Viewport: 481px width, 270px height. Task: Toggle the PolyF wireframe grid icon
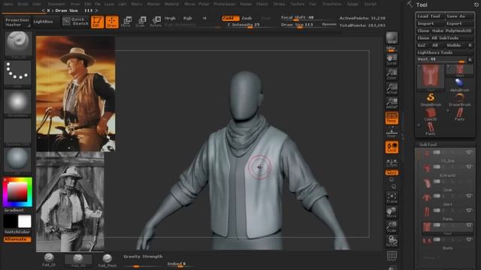pyautogui.click(x=392, y=256)
